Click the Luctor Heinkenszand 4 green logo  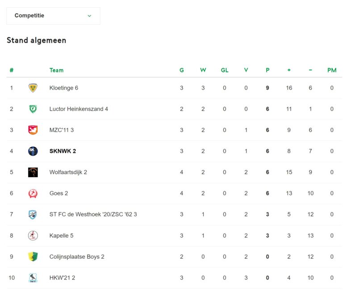[33, 109]
